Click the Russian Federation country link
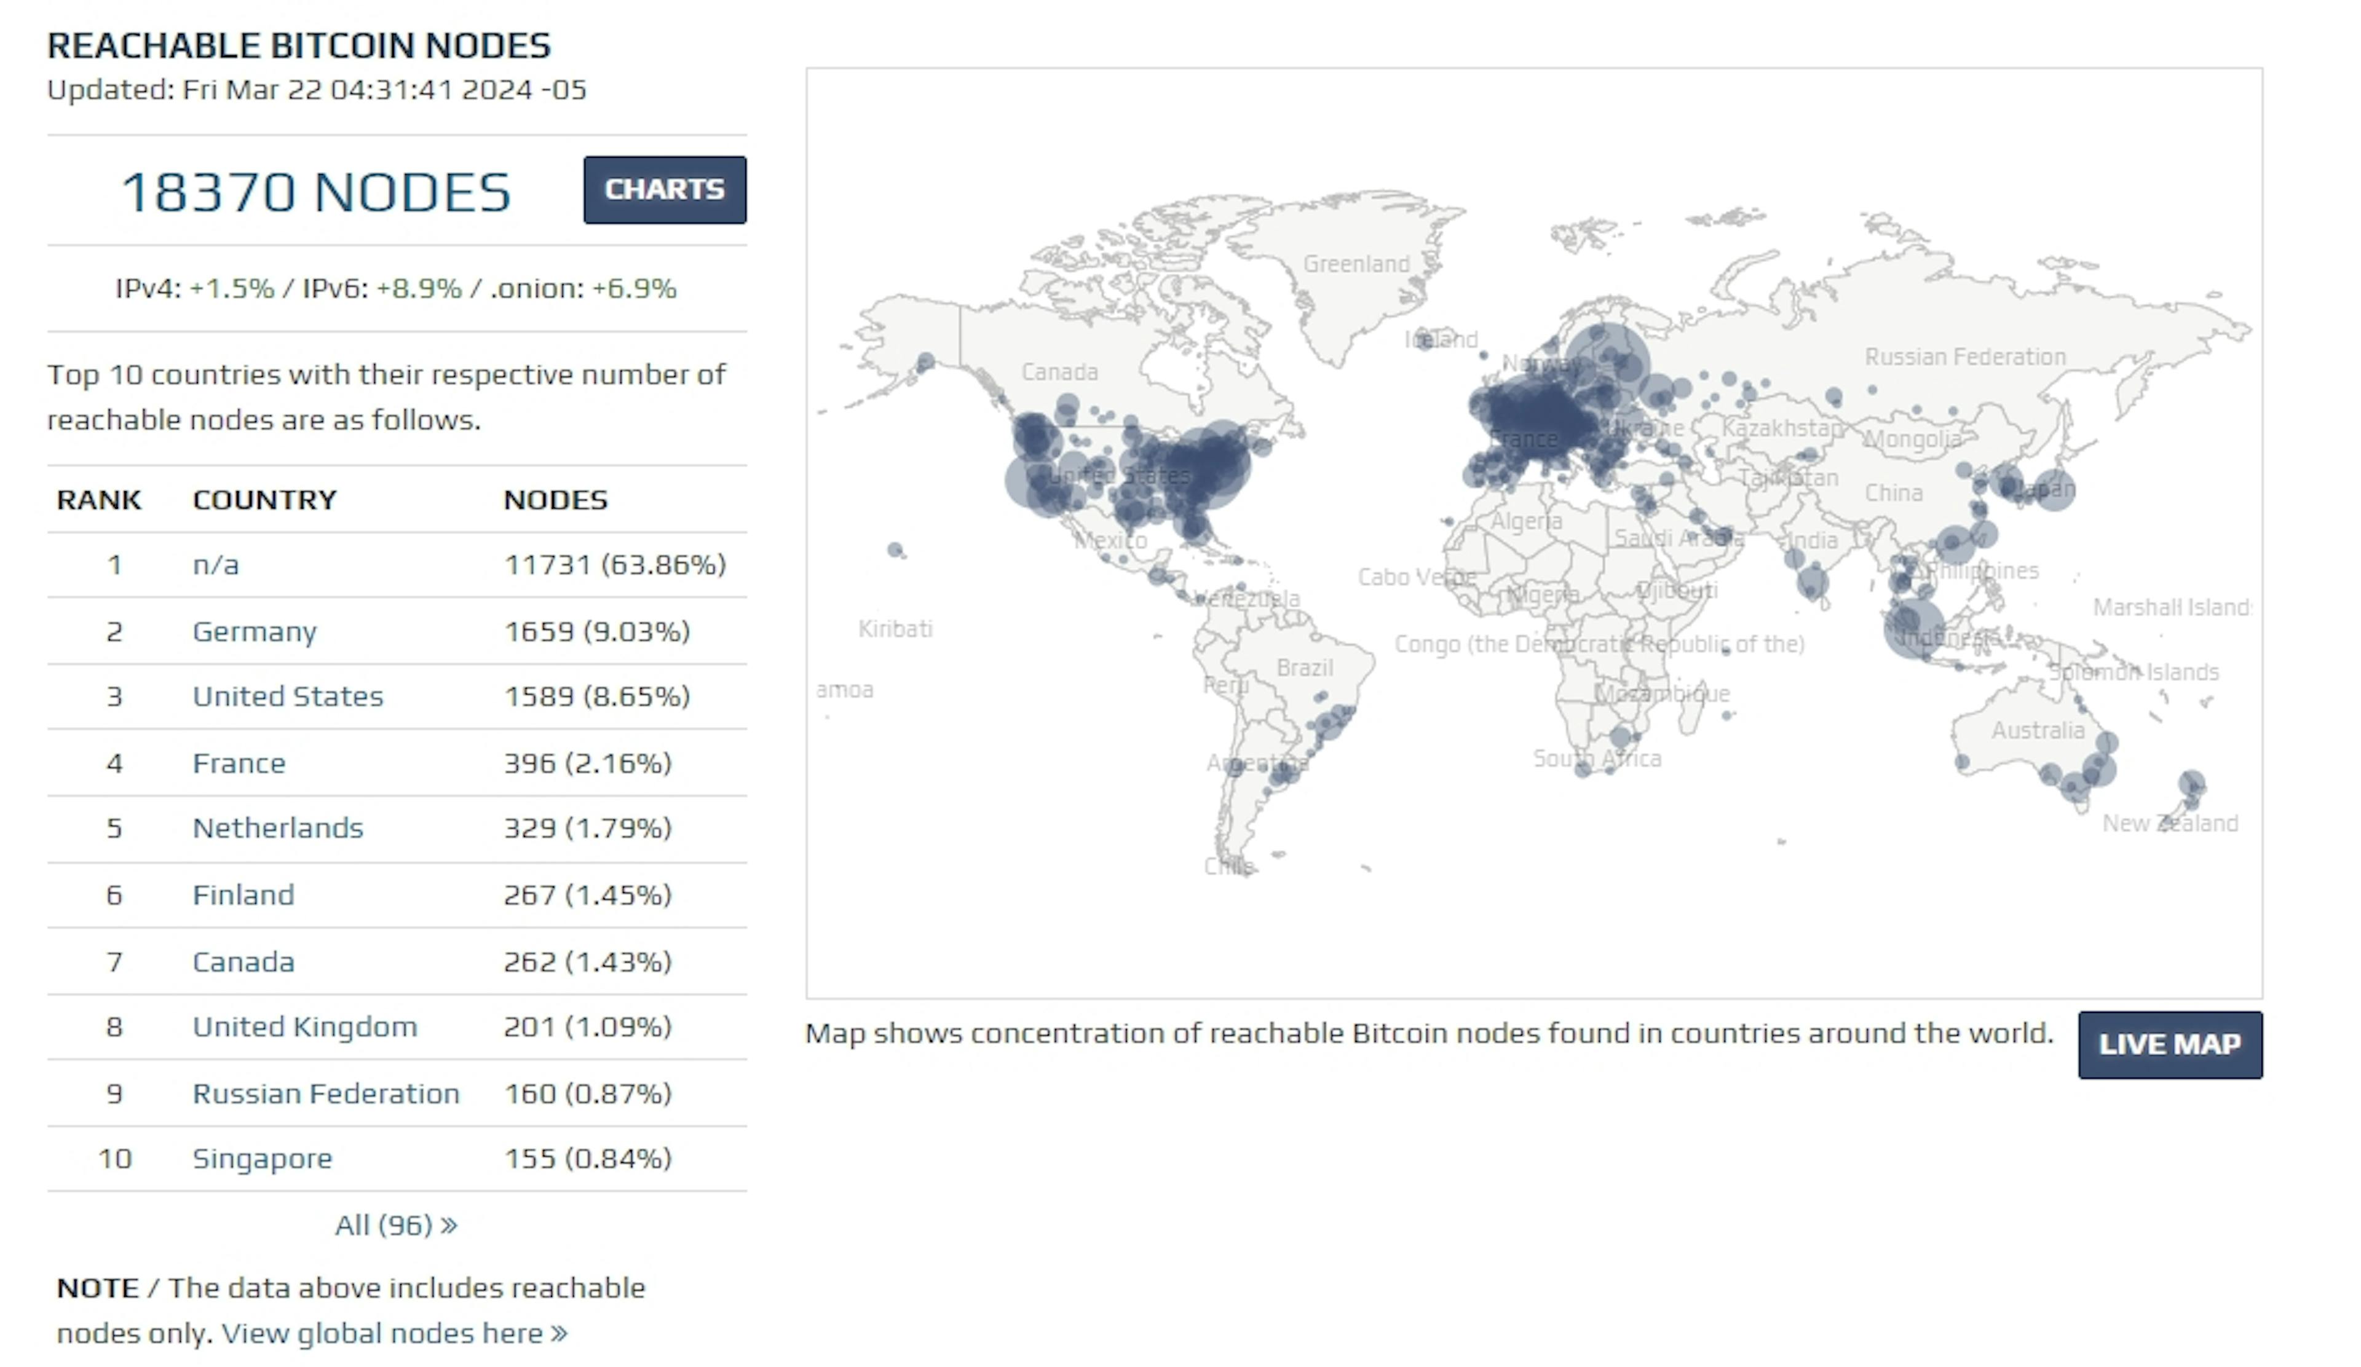The image size is (2361, 1367). tap(324, 1092)
